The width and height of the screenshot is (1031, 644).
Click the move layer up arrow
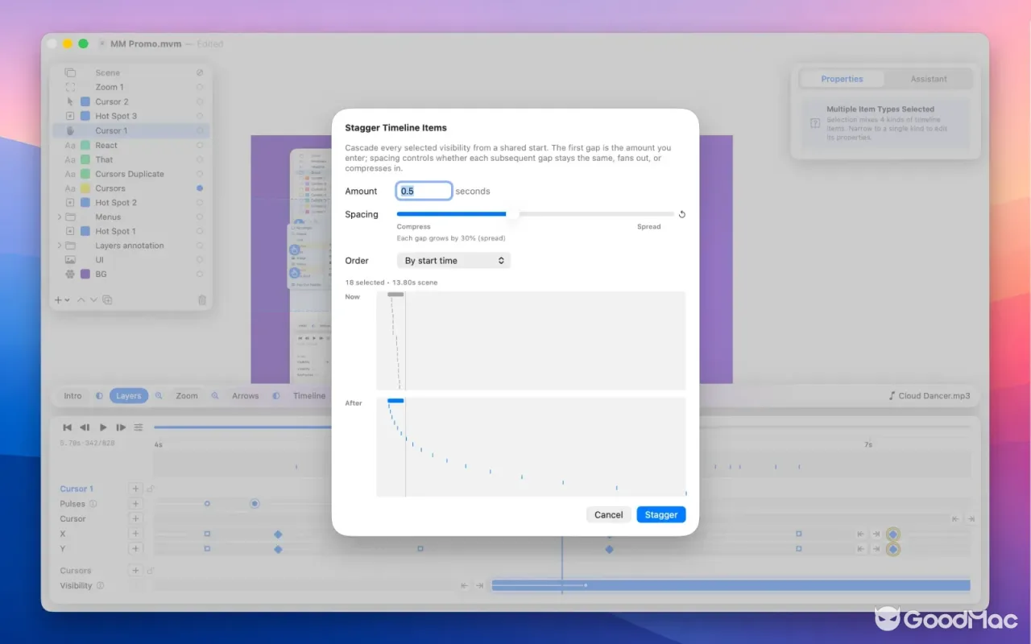(x=81, y=300)
